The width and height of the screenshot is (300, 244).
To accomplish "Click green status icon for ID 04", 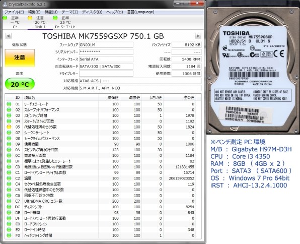I will (9, 121).
